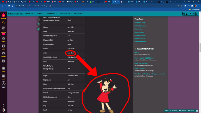The image size is (201, 113).
Task: Toggle light/dark theme in wiki header
Action: (x=194, y=14)
